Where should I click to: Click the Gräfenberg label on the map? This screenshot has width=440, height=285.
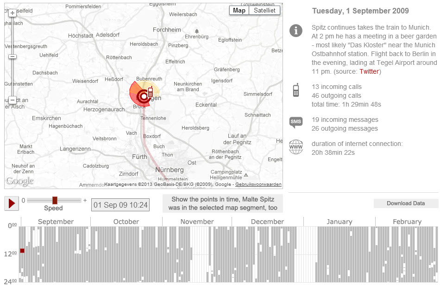click(227, 70)
